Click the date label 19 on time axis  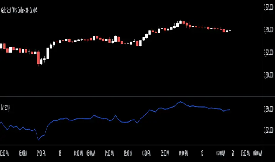(202, 153)
